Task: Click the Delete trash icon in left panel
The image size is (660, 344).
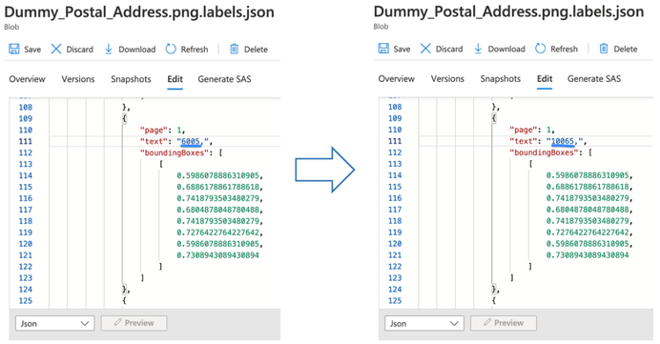Action: click(x=234, y=49)
